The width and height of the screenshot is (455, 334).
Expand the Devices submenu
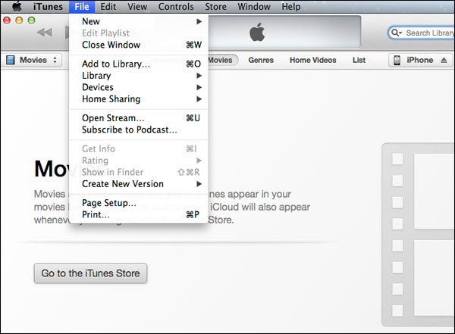pos(139,87)
